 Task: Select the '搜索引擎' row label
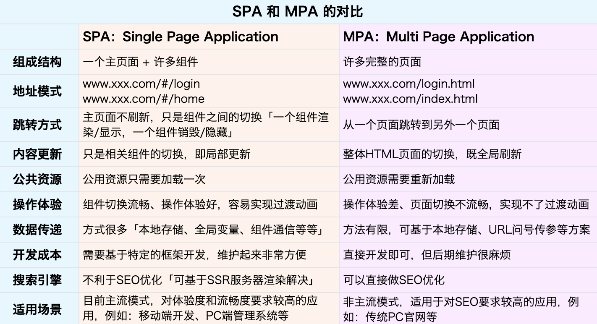point(37,280)
